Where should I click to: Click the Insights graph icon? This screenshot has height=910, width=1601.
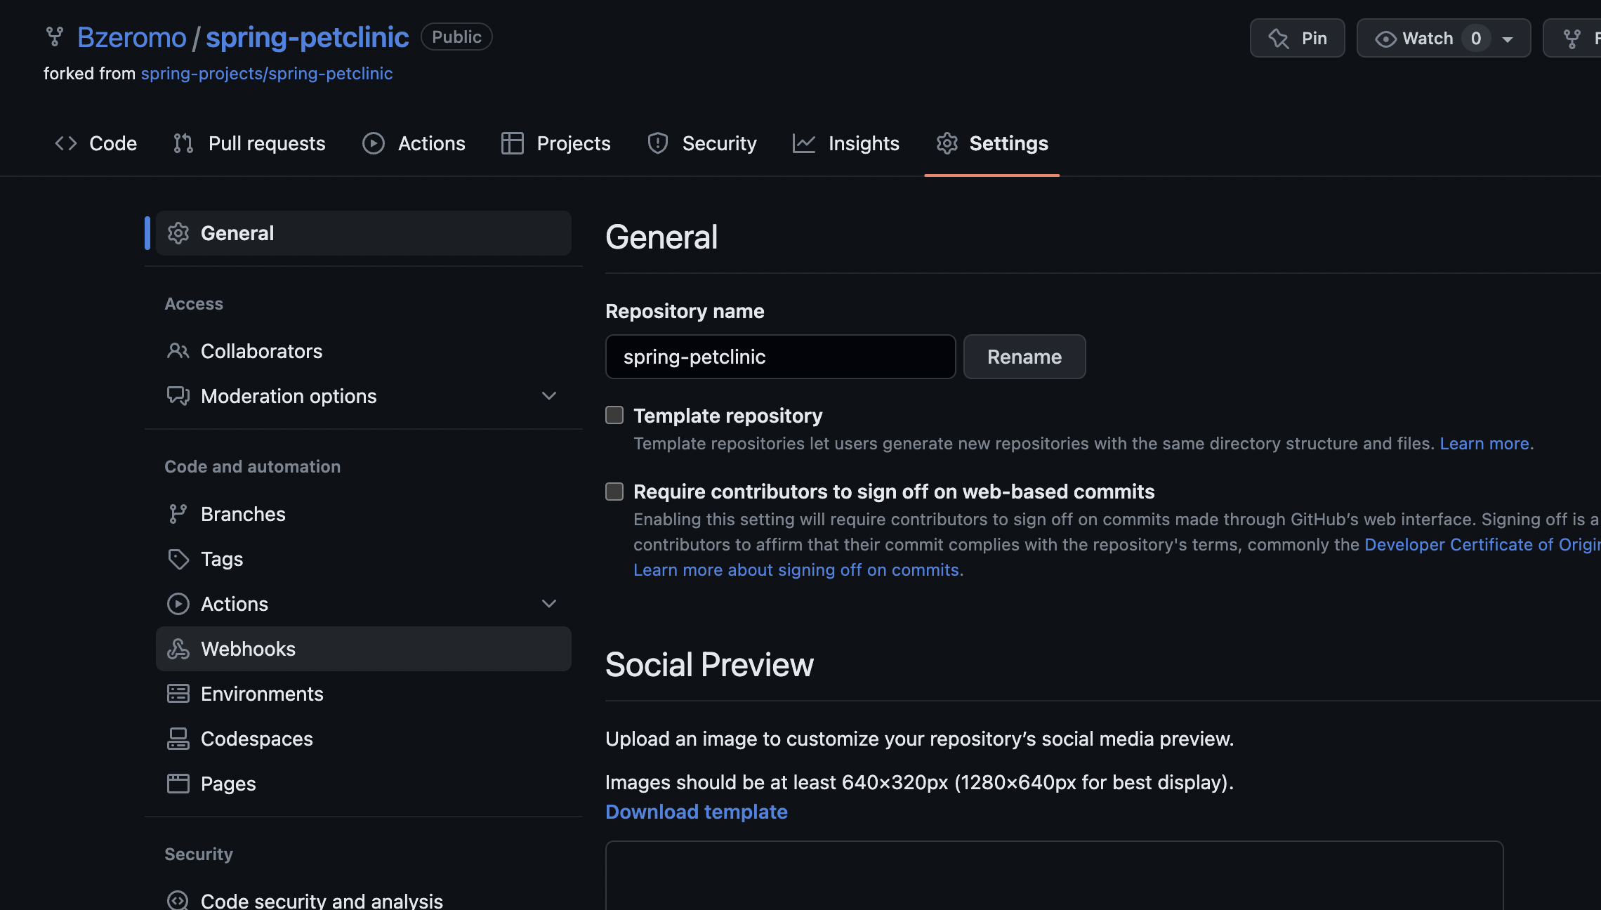804,143
